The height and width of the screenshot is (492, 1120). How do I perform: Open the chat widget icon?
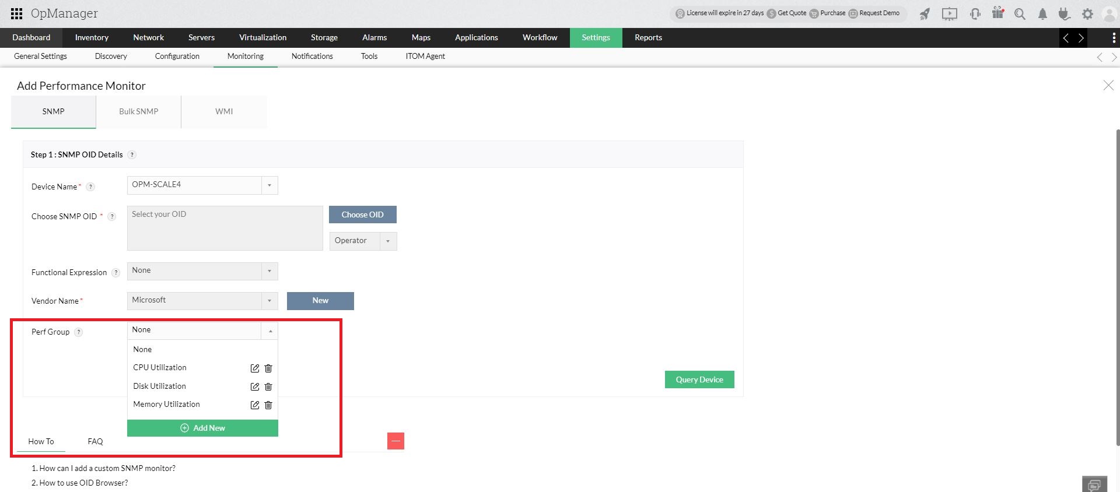[x=1094, y=484]
